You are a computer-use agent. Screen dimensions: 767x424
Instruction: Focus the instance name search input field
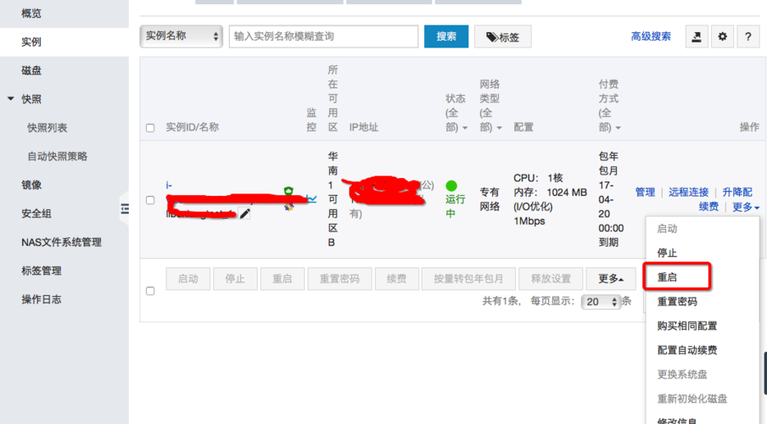tap(323, 36)
